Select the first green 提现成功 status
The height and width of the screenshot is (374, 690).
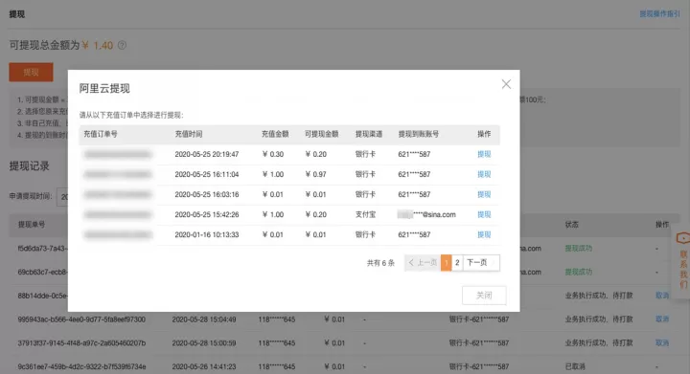pyautogui.click(x=579, y=248)
